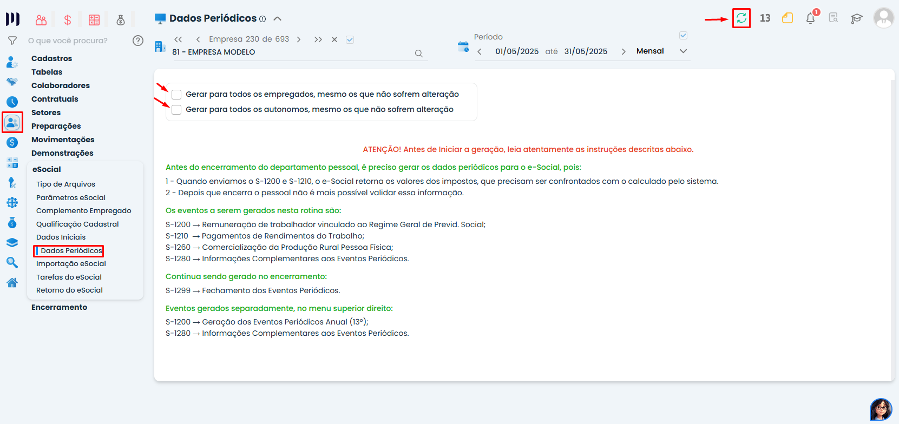Collapse the eSocial menu section

[47, 169]
